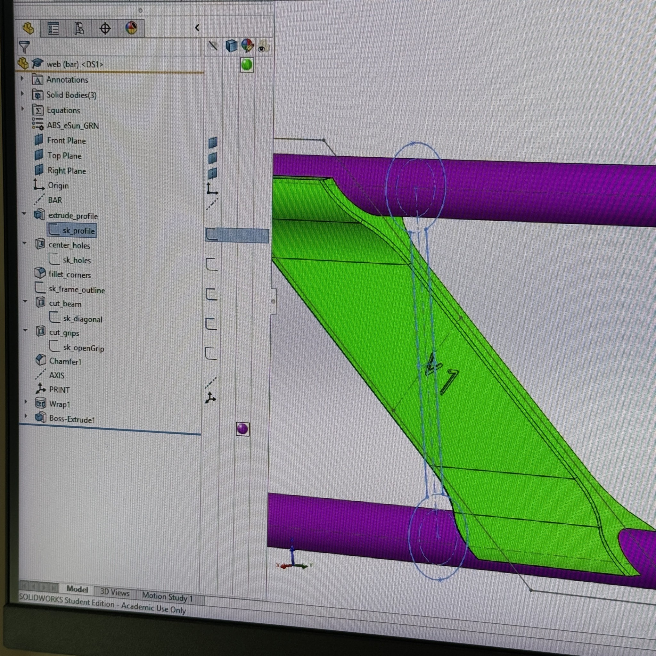Collapse the display pane with arrow
656x656 pixels.
[197, 28]
